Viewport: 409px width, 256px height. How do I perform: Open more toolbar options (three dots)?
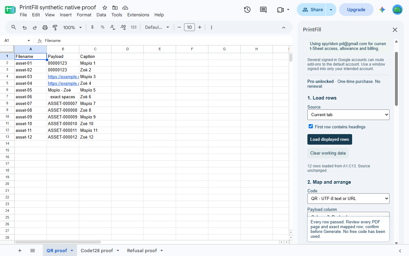(x=212, y=28)
